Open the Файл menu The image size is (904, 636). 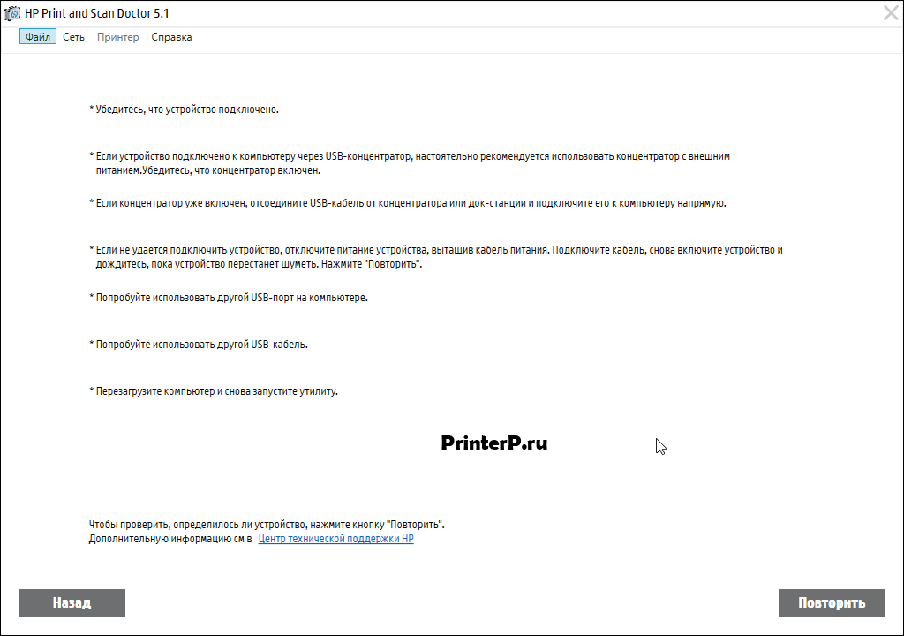pos(37,37)
